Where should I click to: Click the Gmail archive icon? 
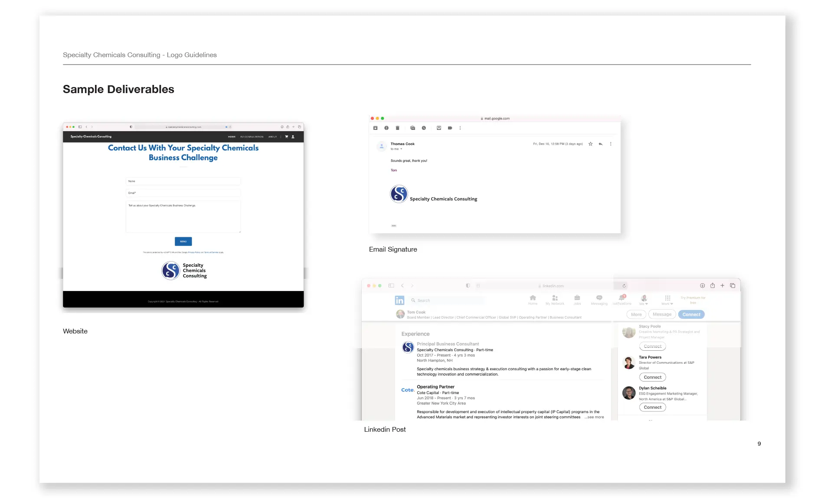click(x=376, y=128)
